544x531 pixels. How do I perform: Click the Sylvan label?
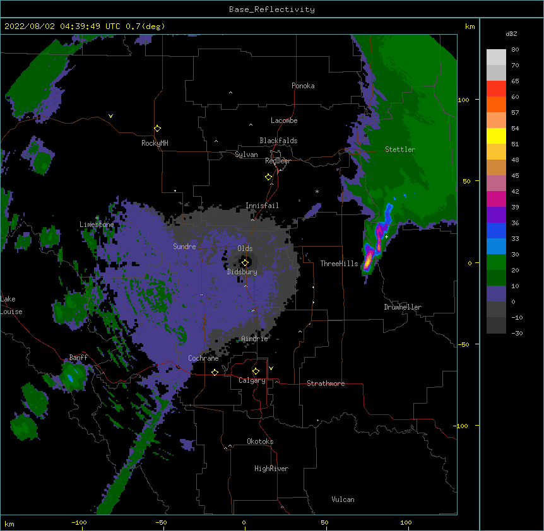[x=246, y=155]
